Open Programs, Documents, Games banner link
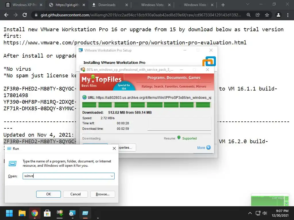This screenshot has height=220, width=294. coord(174,78)
